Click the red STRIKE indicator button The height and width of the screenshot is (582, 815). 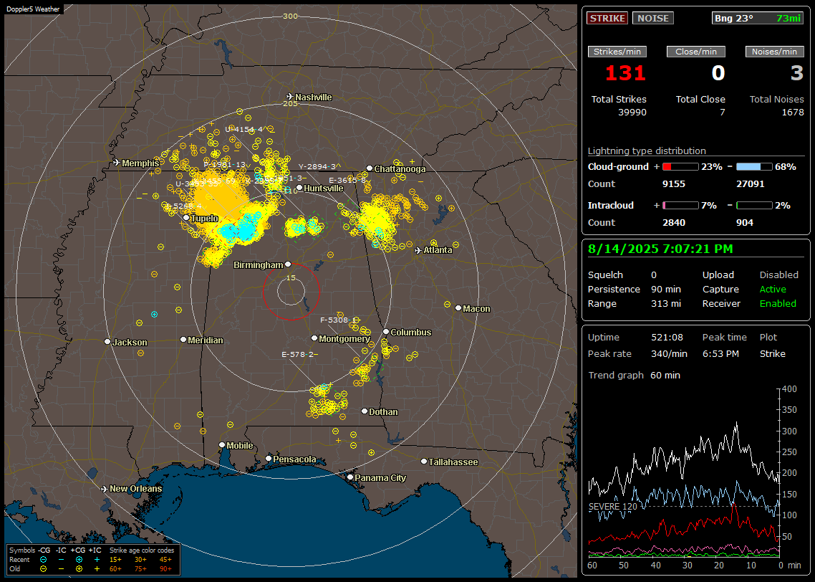point(607,18)
